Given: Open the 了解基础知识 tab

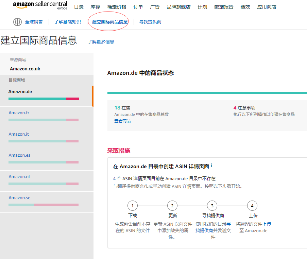Looking at the screenshot, I should pyautogui.click(x=68, y=22).
